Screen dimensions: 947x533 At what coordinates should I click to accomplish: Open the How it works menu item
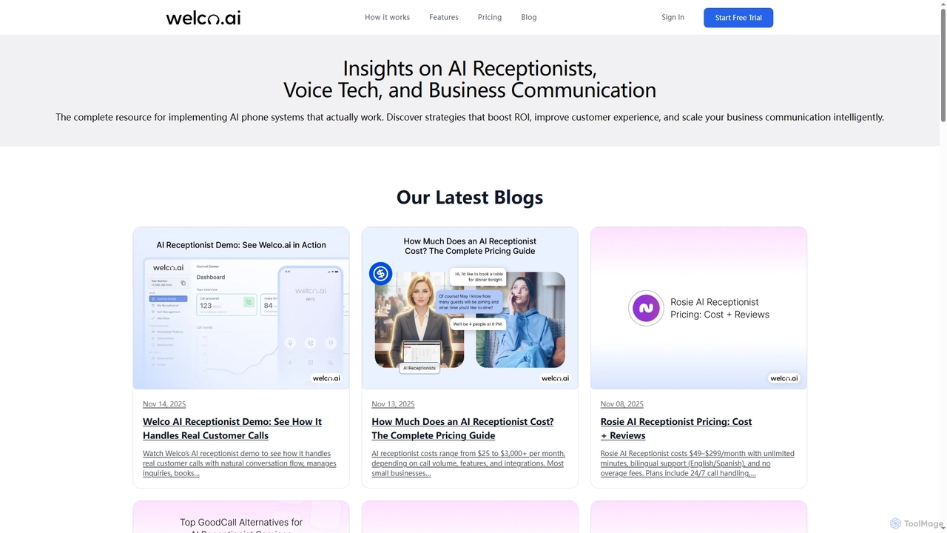(x=387, y=17)
